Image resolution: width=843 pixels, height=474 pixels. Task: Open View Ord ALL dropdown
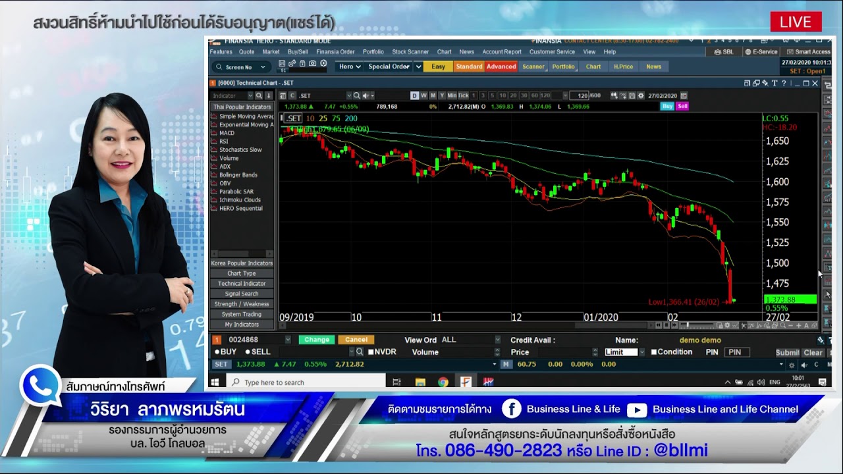click(x=497, y=340)
